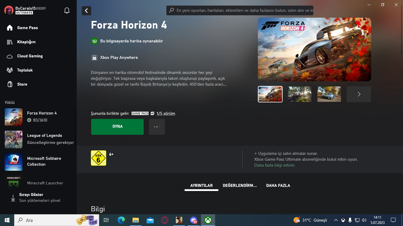
Task: Open the taskbar app between Opera and Discord
Action: tap(179, 220)
